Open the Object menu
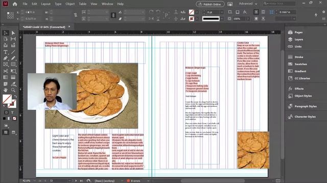The width and height of the screenshot is (327, 183). (x=70, y=4)
